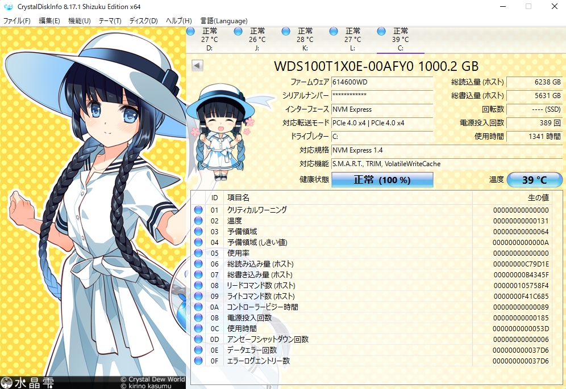Click status orb for 02 温度 row

tap(198, 221)
